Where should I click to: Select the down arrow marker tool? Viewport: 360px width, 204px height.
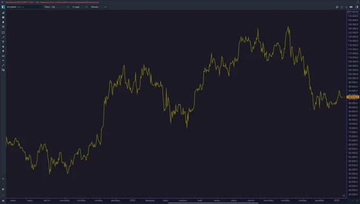(x=3, y=47)
